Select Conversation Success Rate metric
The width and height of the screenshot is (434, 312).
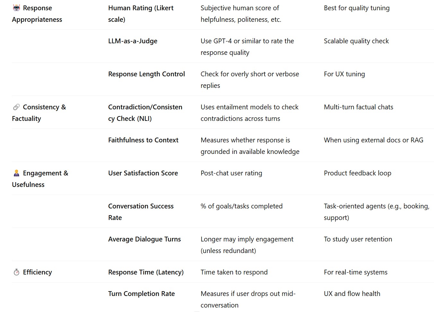tap(141, 212)
